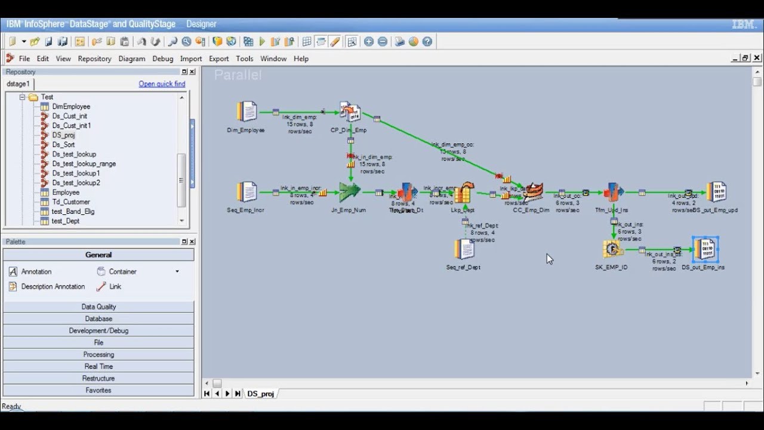Click the dstage1 repository tab
This screenshot has height=430, width=764.
pos(18,84)
